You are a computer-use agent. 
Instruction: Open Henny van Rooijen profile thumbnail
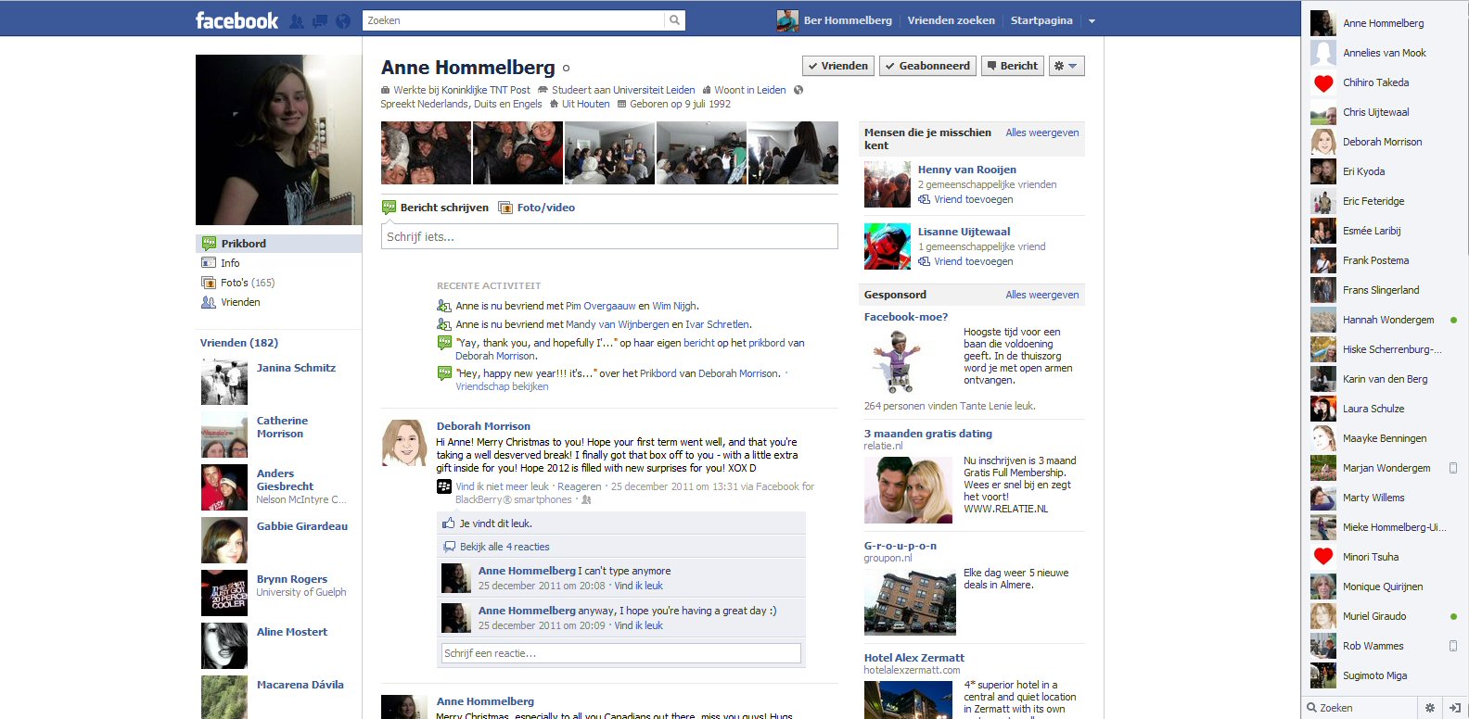coord(888,184)
